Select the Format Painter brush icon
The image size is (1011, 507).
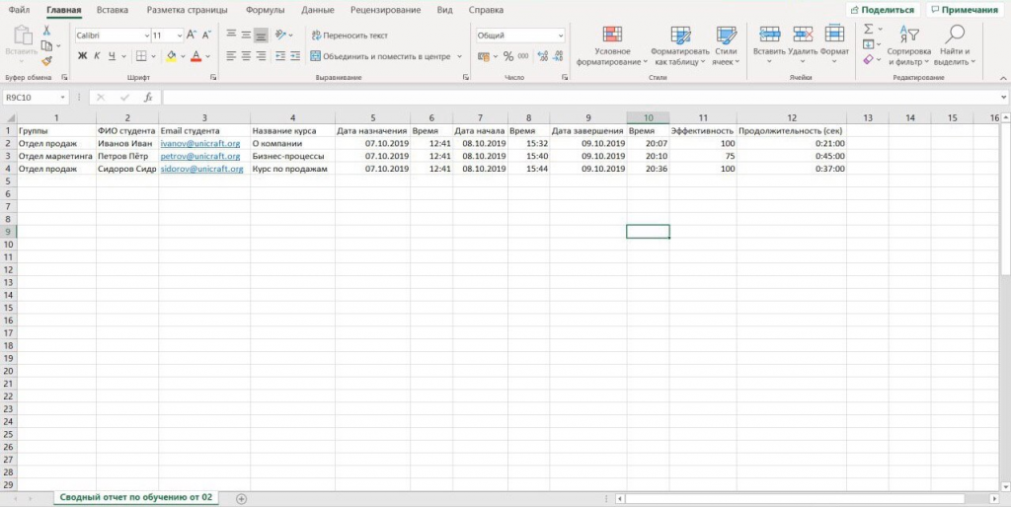[46, 60]
